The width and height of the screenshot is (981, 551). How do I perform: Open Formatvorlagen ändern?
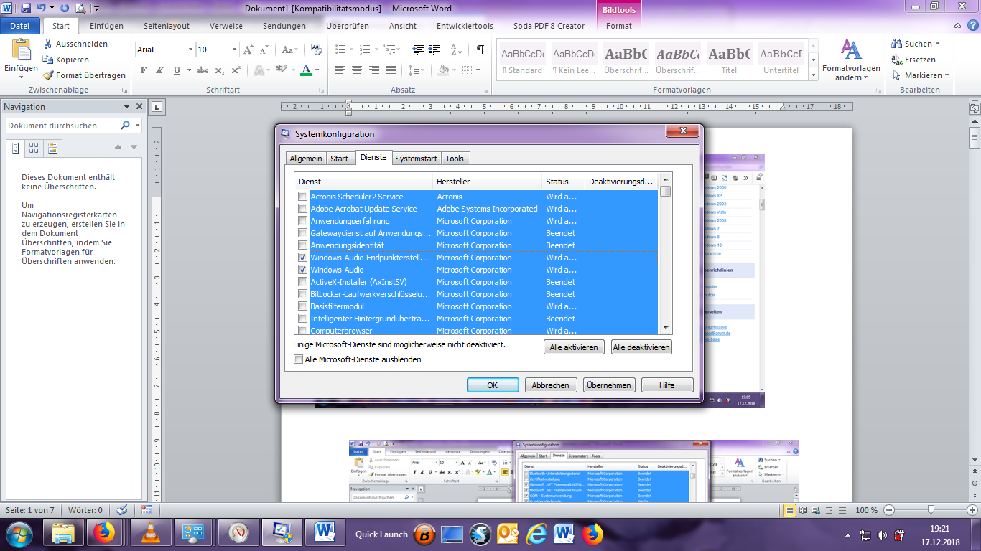click(x=851, y=60)
